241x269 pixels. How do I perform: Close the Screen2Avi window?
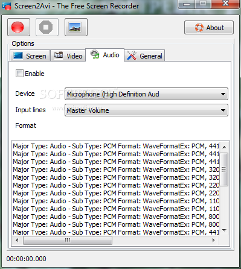[x=225, y=4]
